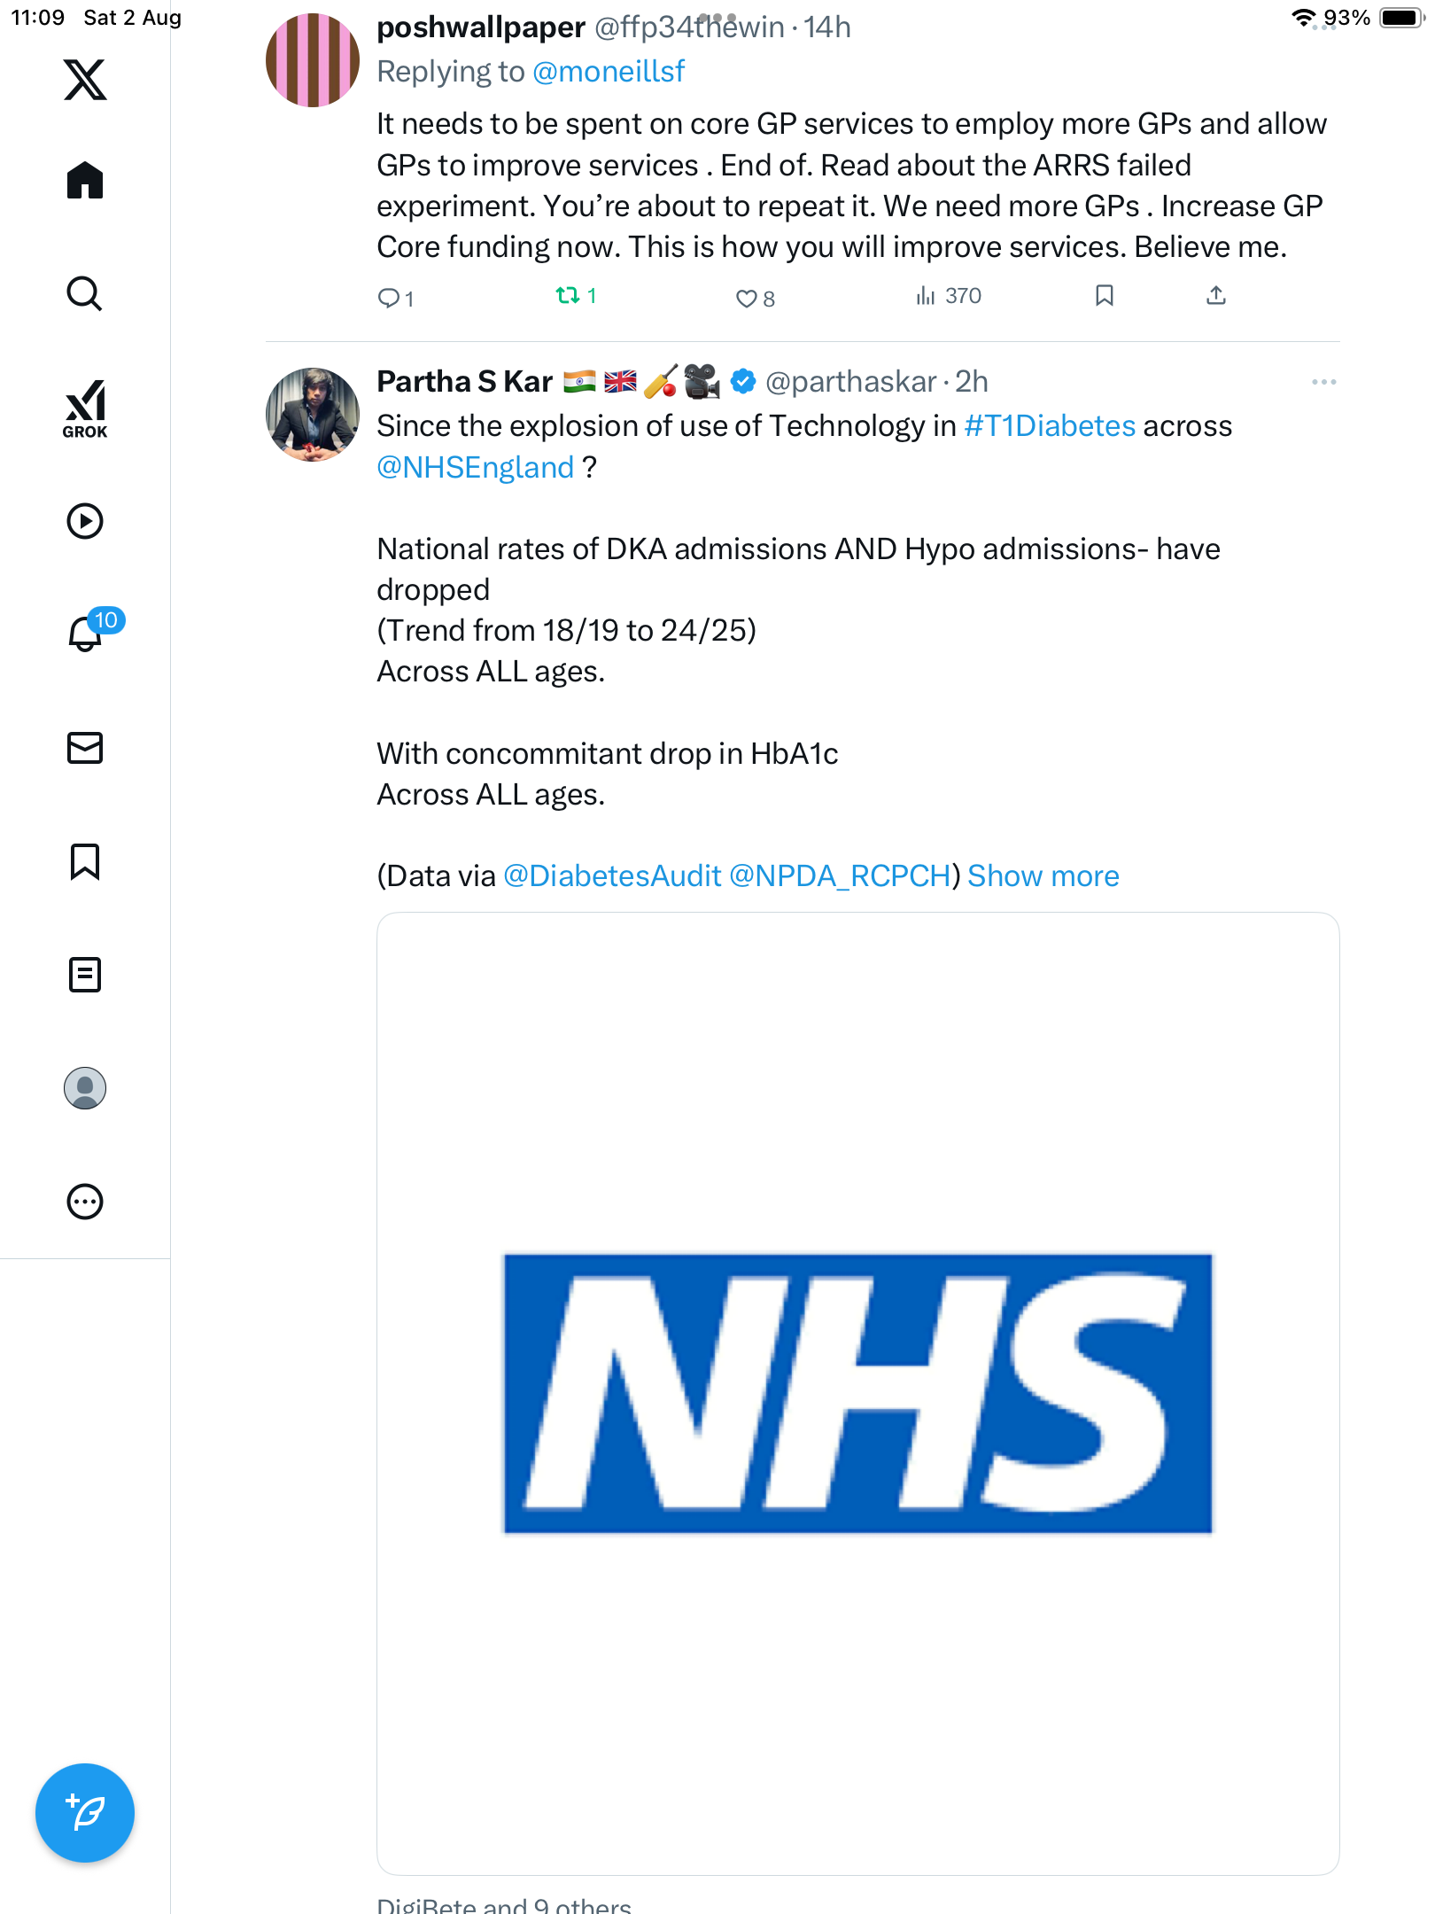
Task: Compose a new post
Action: coord(85,1813)
